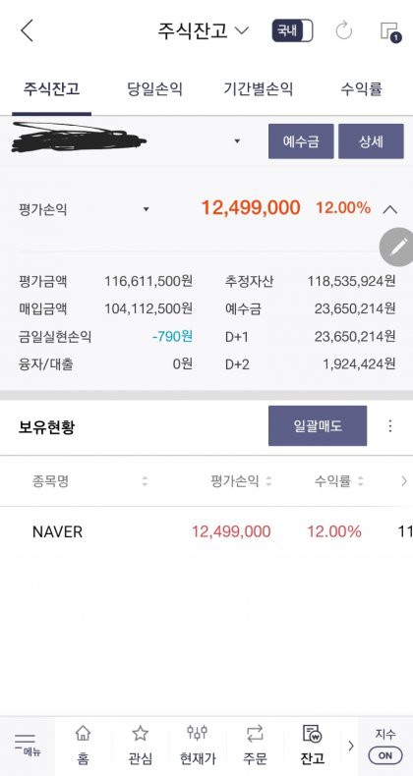
Task: Tap the 예수금 button
Action: tap(301, 141)
